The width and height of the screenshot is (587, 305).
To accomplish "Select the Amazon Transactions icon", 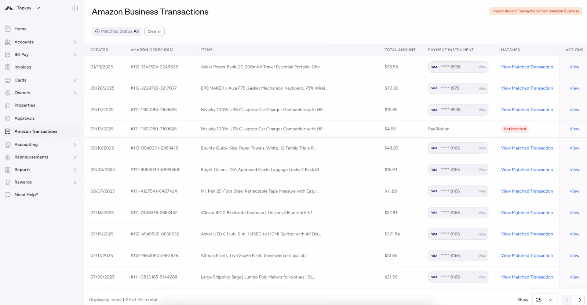I will [x=8, y=131].
